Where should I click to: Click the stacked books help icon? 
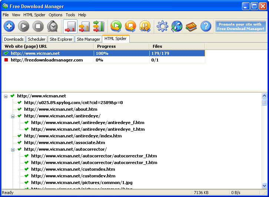pyautogui.click(x=191, y=27)
